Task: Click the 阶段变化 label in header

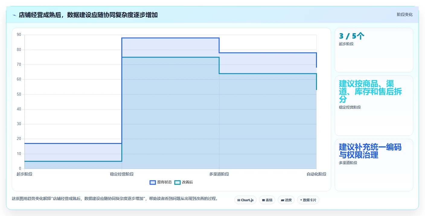Action: pos(404,14)
